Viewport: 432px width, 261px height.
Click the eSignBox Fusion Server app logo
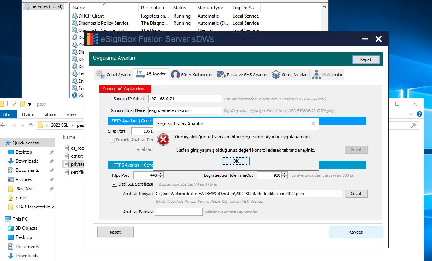[92, 39]
